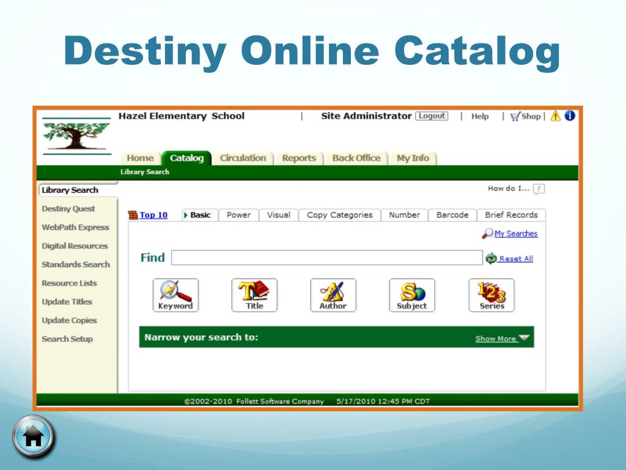626x470 pixels.
Task: Click the shopping cart icon
Action: pyautogui.click(x=515, y=116)
